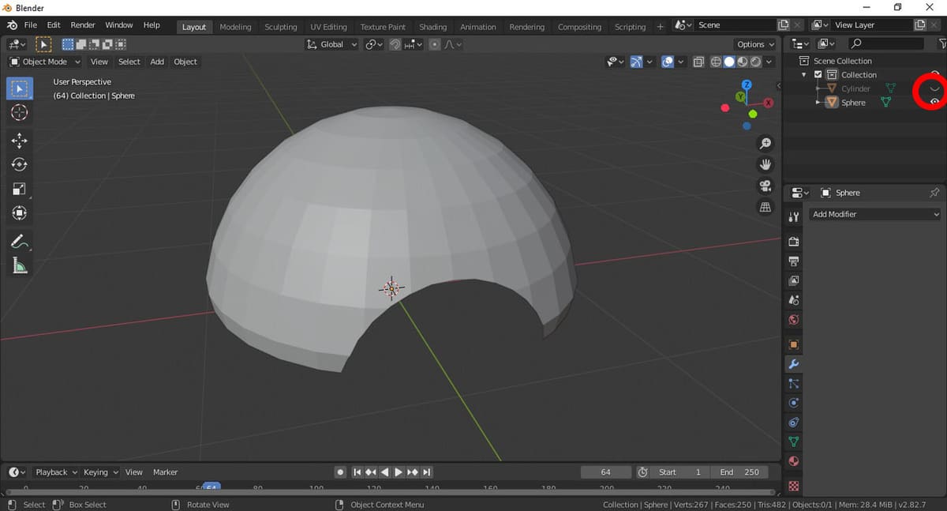The width and height of the screenshot is (947, 511).
Task: Toggle viewport overlays button
Action: [668, 62]
